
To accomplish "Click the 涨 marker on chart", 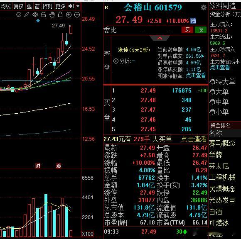I will click(59, 166).
